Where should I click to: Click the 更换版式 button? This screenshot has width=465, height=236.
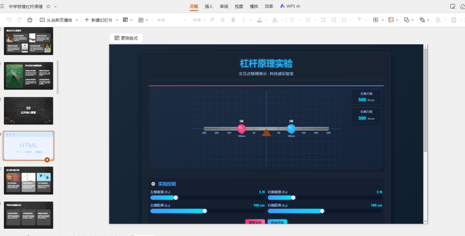[x=126, y=38]
